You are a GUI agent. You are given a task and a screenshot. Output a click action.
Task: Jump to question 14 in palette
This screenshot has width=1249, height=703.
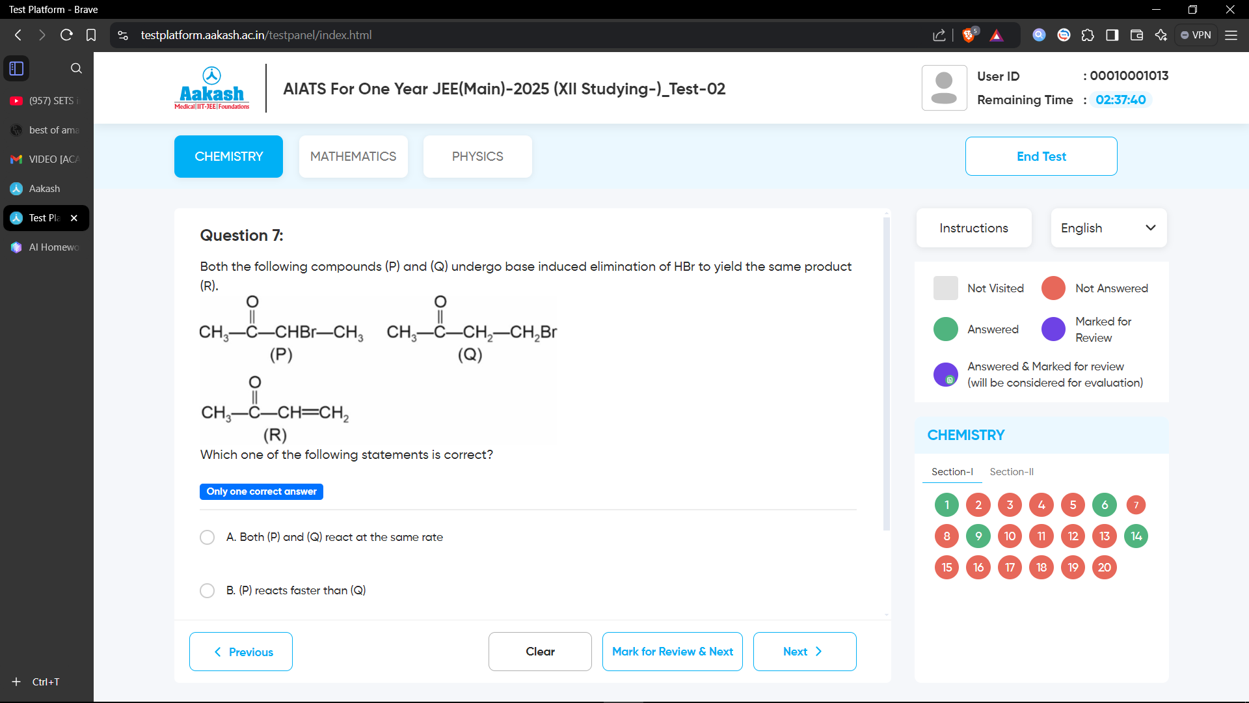click(1136, 536)
